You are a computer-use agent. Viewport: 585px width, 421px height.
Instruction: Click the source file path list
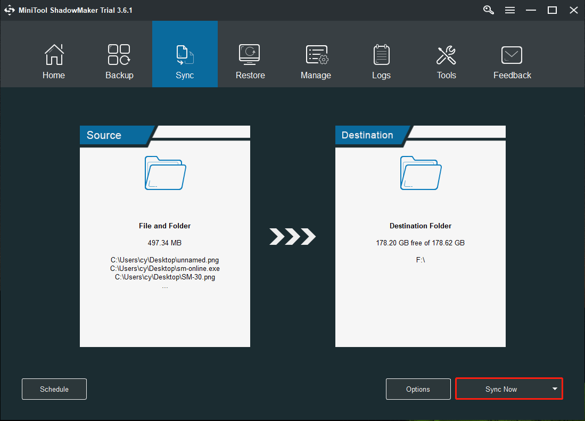click(x=165, y=269)
